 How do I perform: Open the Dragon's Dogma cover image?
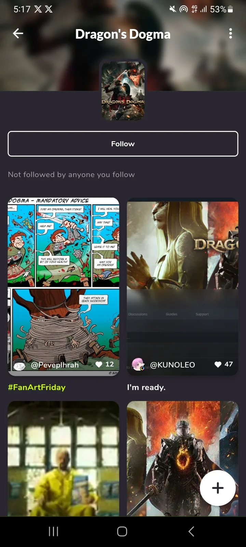click(x=123, y=91)
